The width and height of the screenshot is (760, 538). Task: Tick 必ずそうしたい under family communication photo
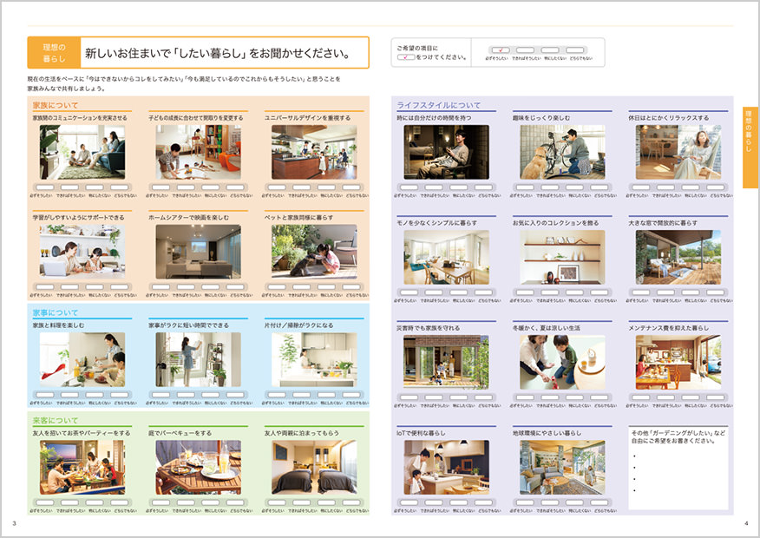point(45,187)
